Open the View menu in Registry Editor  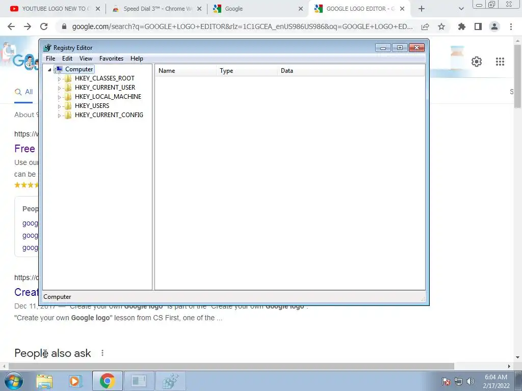coord(86,59)
